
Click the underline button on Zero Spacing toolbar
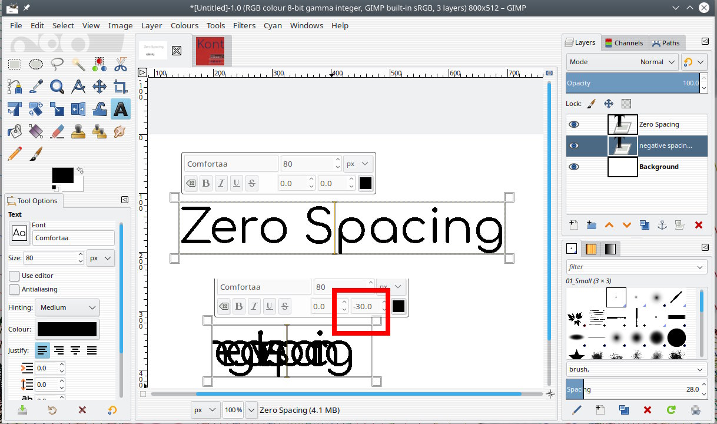pyautogui.click(x=237, y=183)
